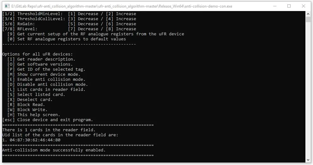Maximize the console window

(x=289, y=6)
